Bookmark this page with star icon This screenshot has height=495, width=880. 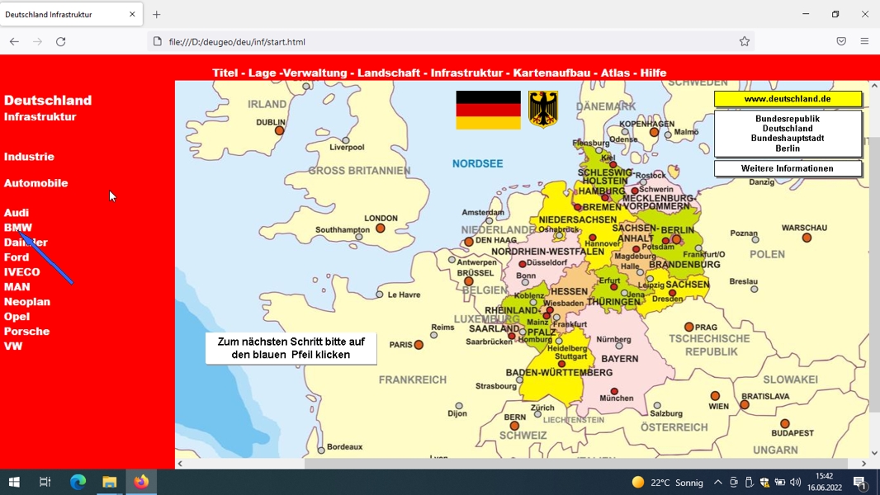(744, 41)
